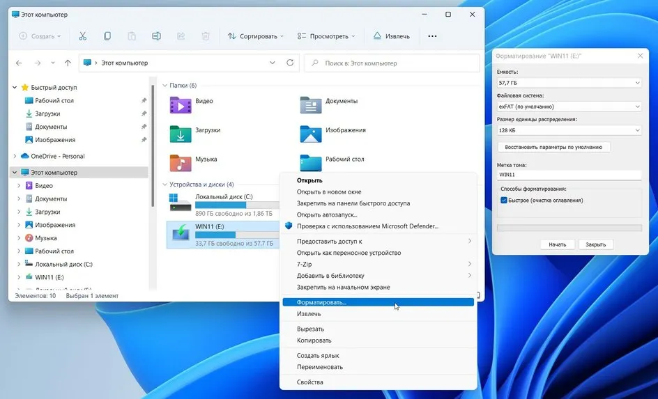Open the Размер единицы распределения dropdown

[569, 130]
